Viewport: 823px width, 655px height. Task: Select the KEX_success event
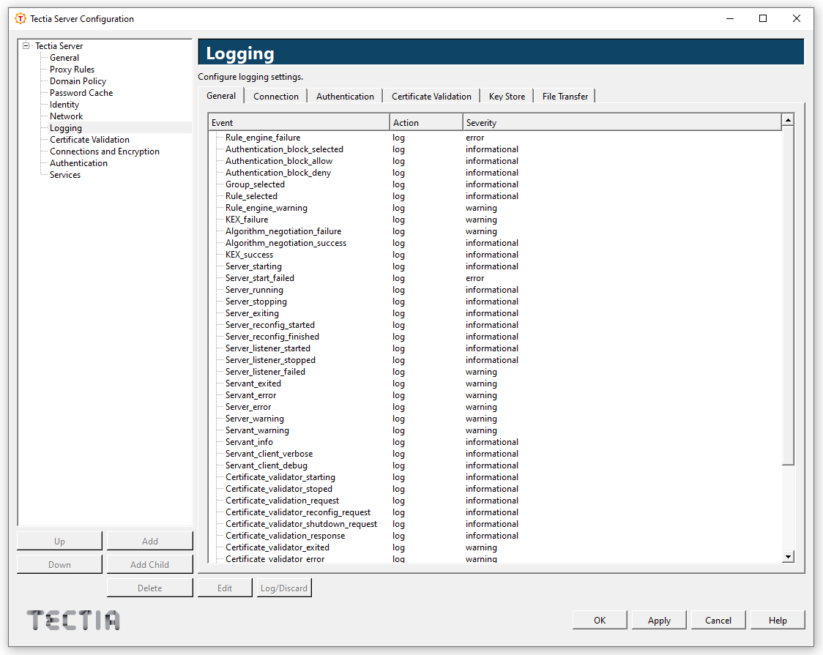click(249, 255)
